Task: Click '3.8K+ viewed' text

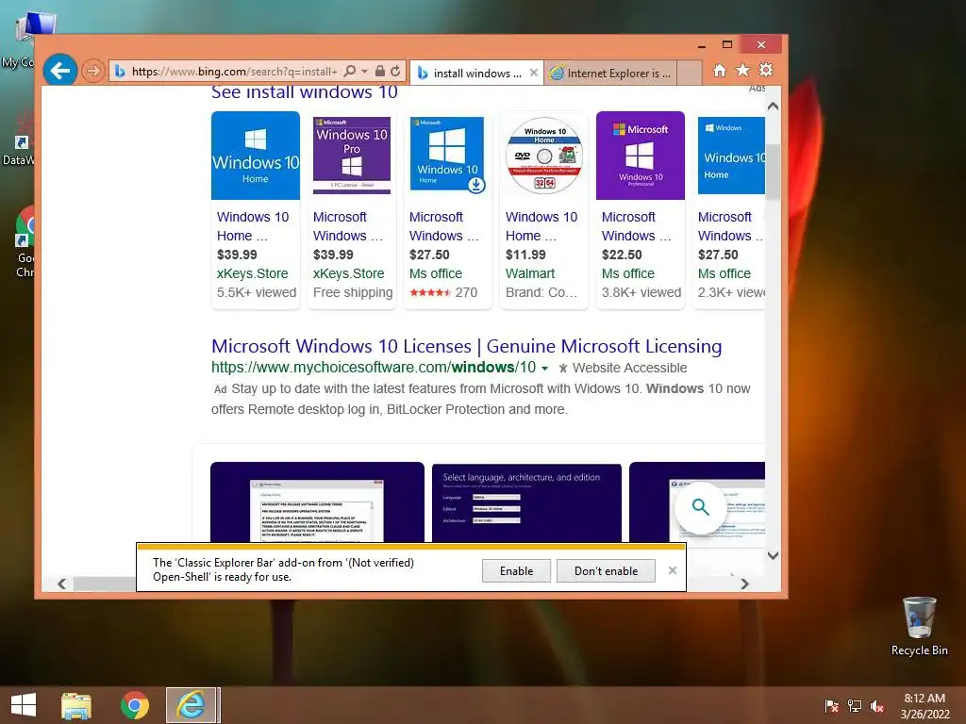Action: [x=641, y=292]
